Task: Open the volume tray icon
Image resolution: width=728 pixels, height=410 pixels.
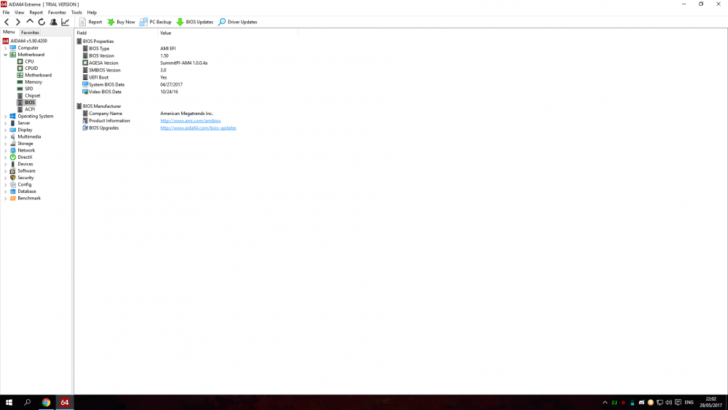Action: (668, 403)
